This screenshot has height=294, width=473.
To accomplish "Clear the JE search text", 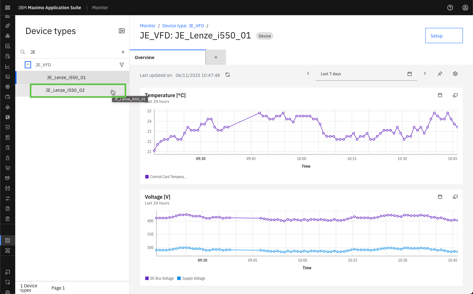I will 123,52.
